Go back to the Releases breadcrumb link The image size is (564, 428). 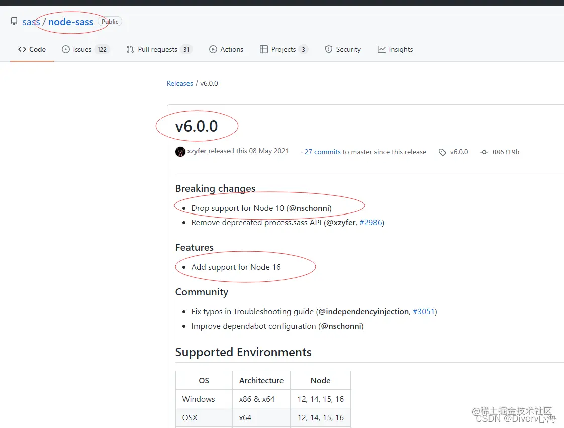pos(180,84)
